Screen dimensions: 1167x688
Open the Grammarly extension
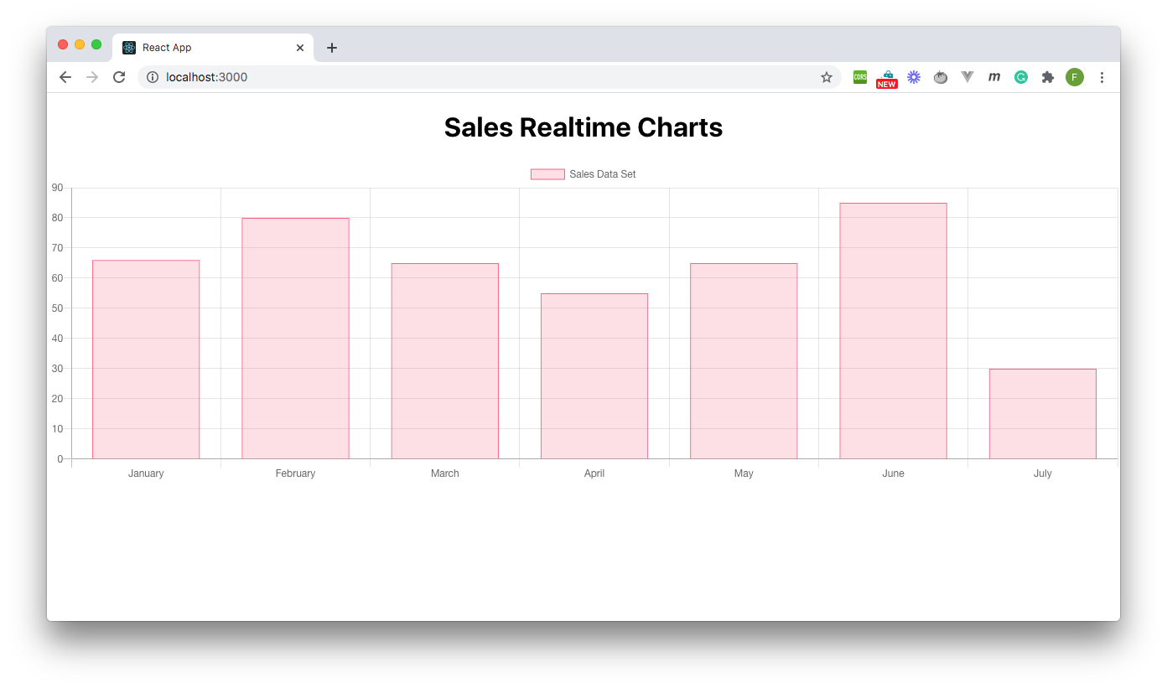pyautogui.click(x=1020, y=76)
